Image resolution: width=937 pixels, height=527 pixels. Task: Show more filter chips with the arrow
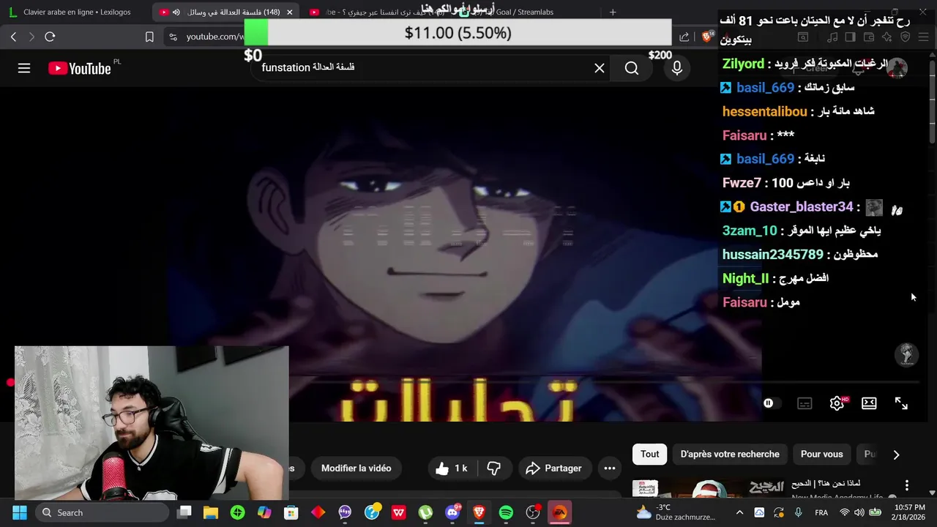pos(896,455)
